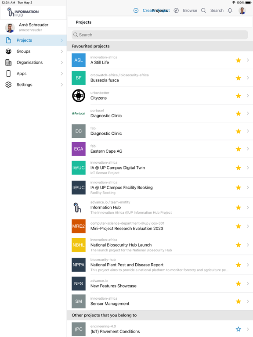Expand Settings via its sidebar chevron
This screenshot has width=253, height=337.
[x=62, y=84]
